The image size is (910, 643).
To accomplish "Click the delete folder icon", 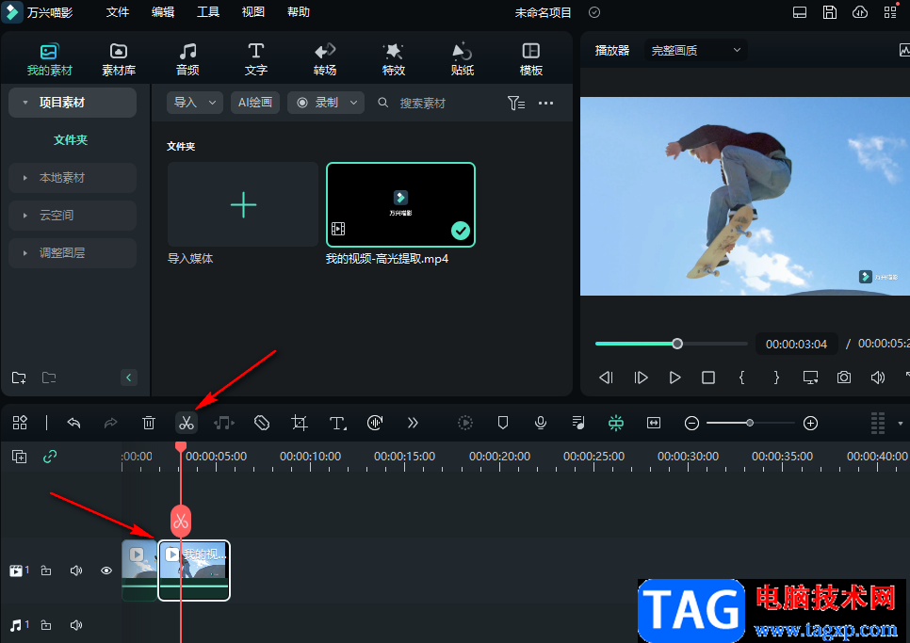I will [x=49, y=378].
